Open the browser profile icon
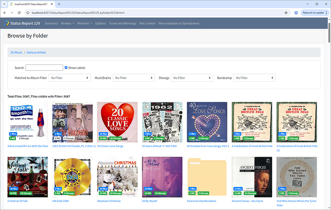The width and height of the screenshot is (331, 210). click(296, 12)
